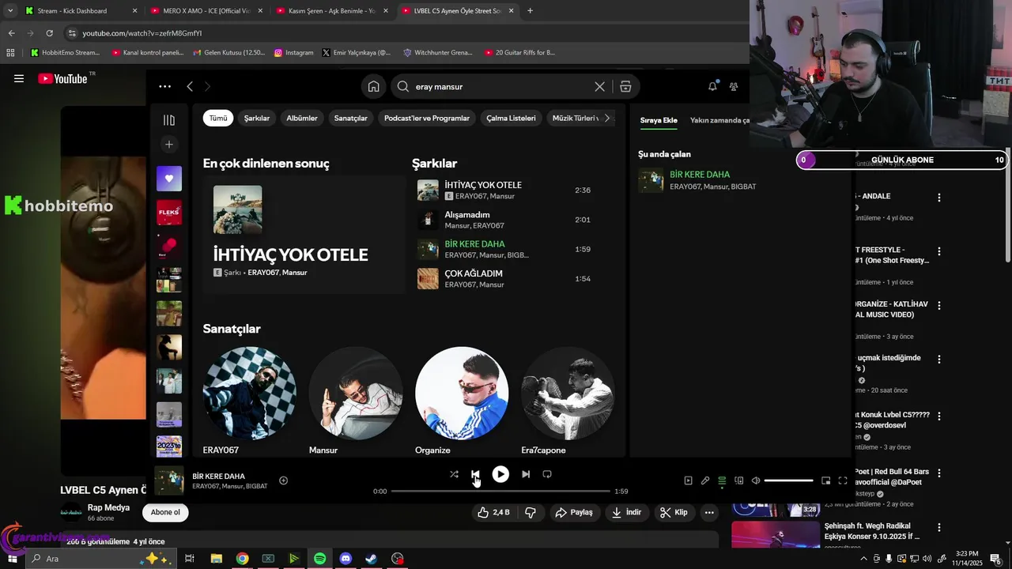1012x569 pixels.
Task: Open top result İHTİYAÇ YOK OTELE card
Action: [304, 235]
